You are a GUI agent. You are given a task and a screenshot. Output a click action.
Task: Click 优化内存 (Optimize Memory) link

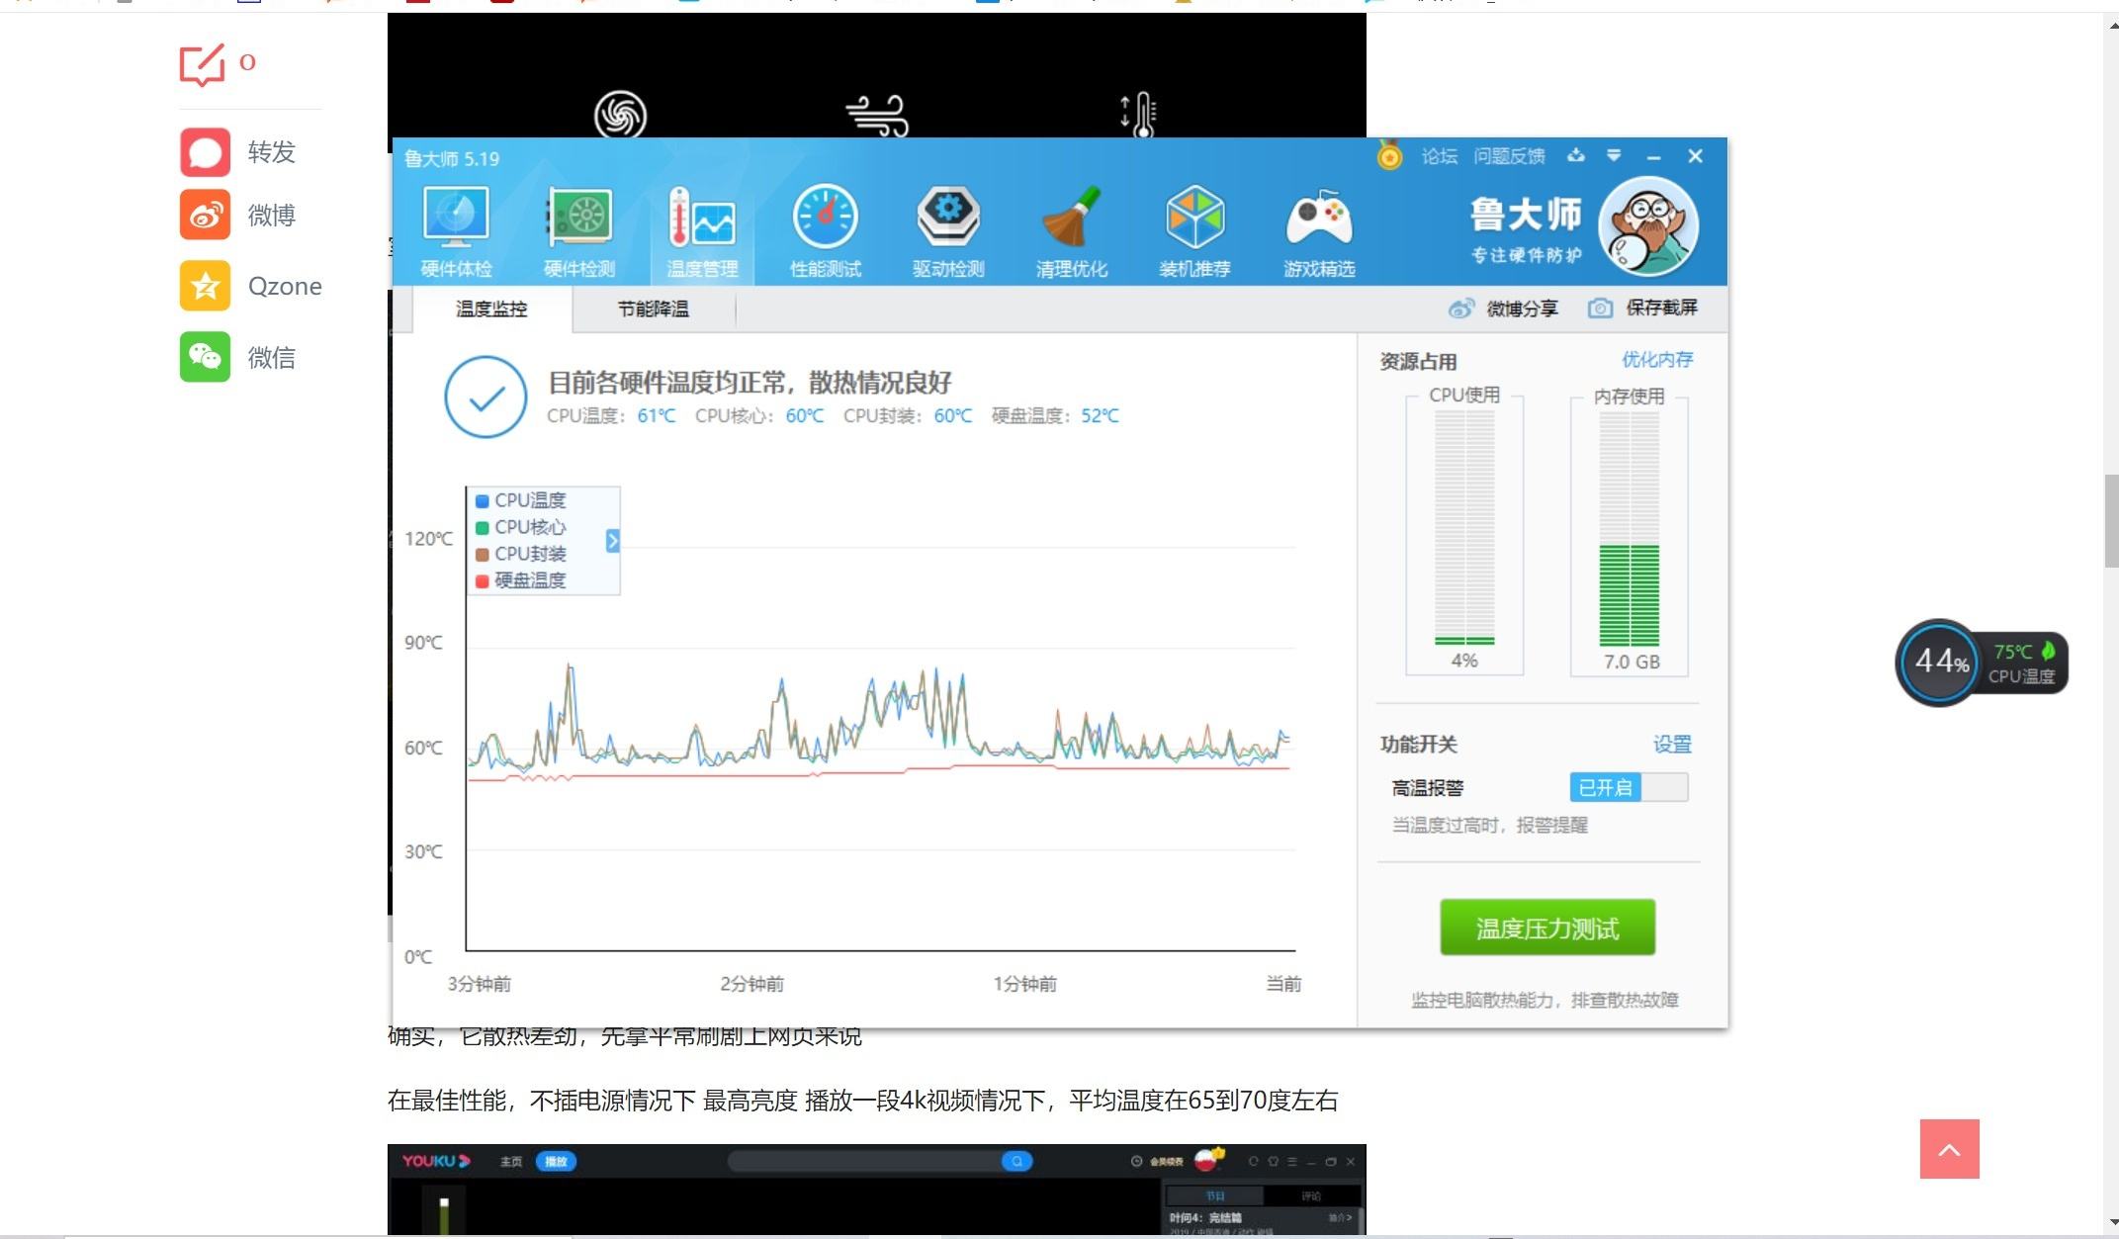click(1654, 360)
